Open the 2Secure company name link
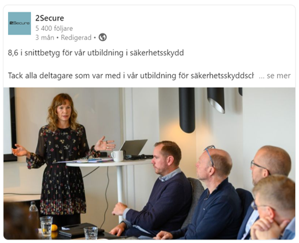 point(50,18)
